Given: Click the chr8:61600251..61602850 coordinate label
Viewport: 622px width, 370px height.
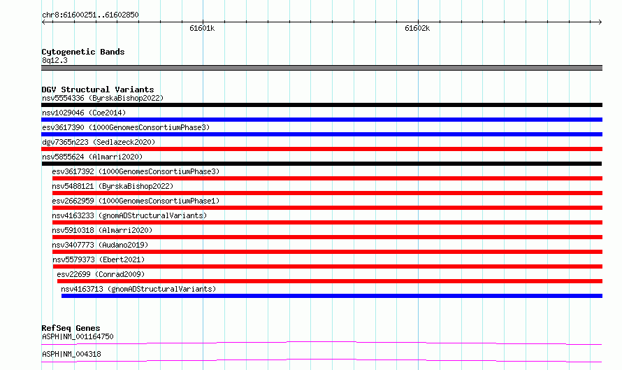Looking at the screenshot, I should (x=90, y=15).
